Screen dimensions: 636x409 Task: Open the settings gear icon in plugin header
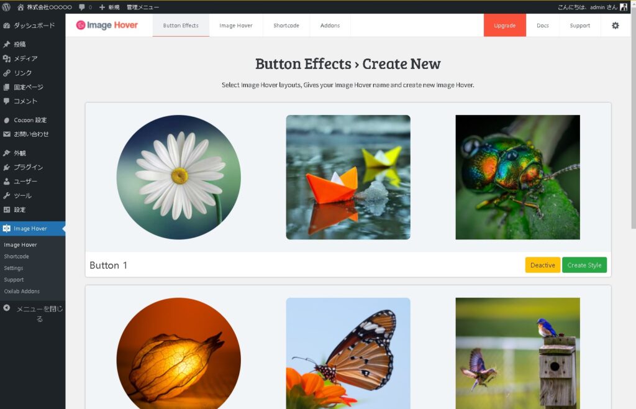[615, 25]
